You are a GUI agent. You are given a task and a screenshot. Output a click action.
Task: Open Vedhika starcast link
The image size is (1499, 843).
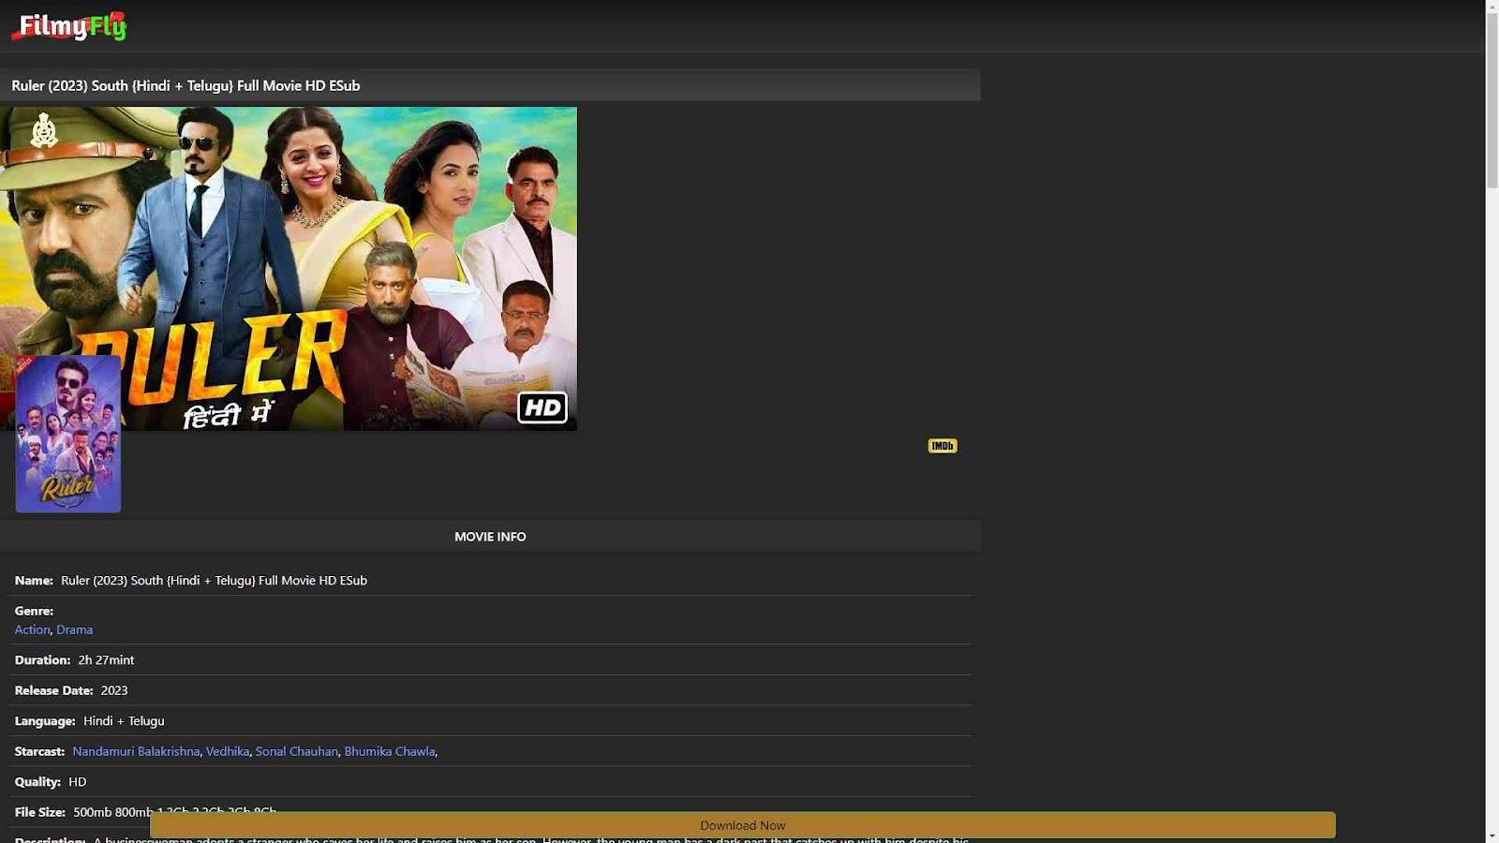point(228,751)
